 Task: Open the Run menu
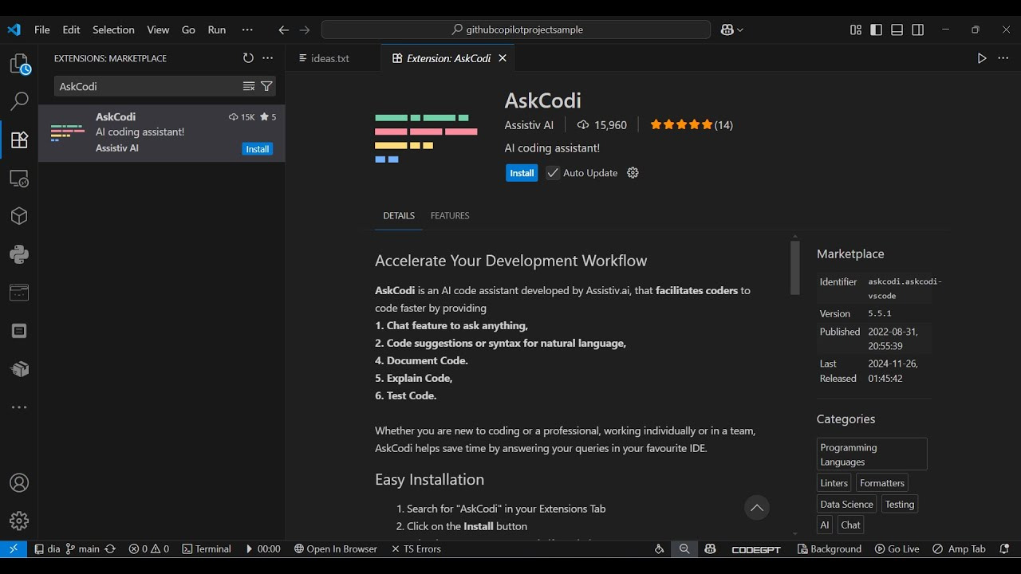[x=217, y=29]
